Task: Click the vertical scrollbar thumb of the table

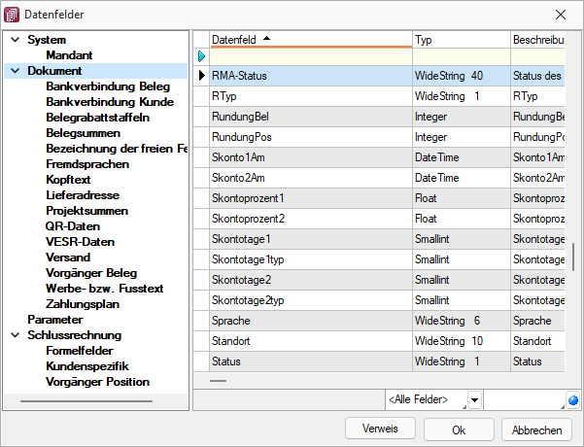Action: (573, 257)
